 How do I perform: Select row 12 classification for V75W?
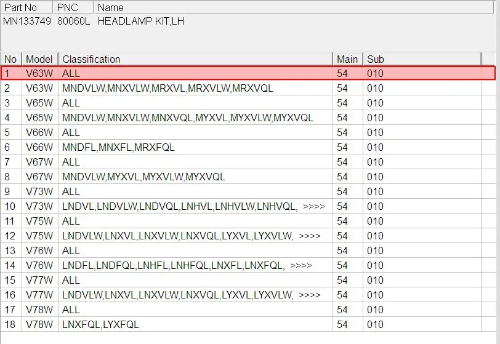(x=177, y=236)
